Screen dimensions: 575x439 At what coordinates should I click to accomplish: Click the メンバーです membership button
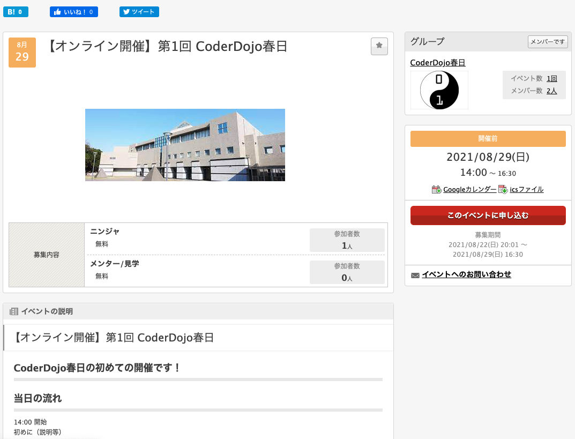548,42
